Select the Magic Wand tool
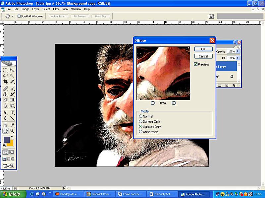 pyautogui.click(x=12, y=76)
